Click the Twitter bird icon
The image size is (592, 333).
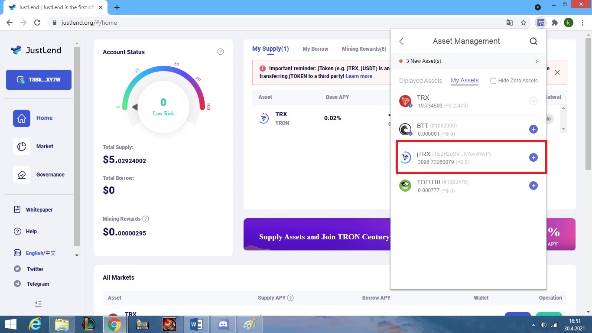point(17,269)
